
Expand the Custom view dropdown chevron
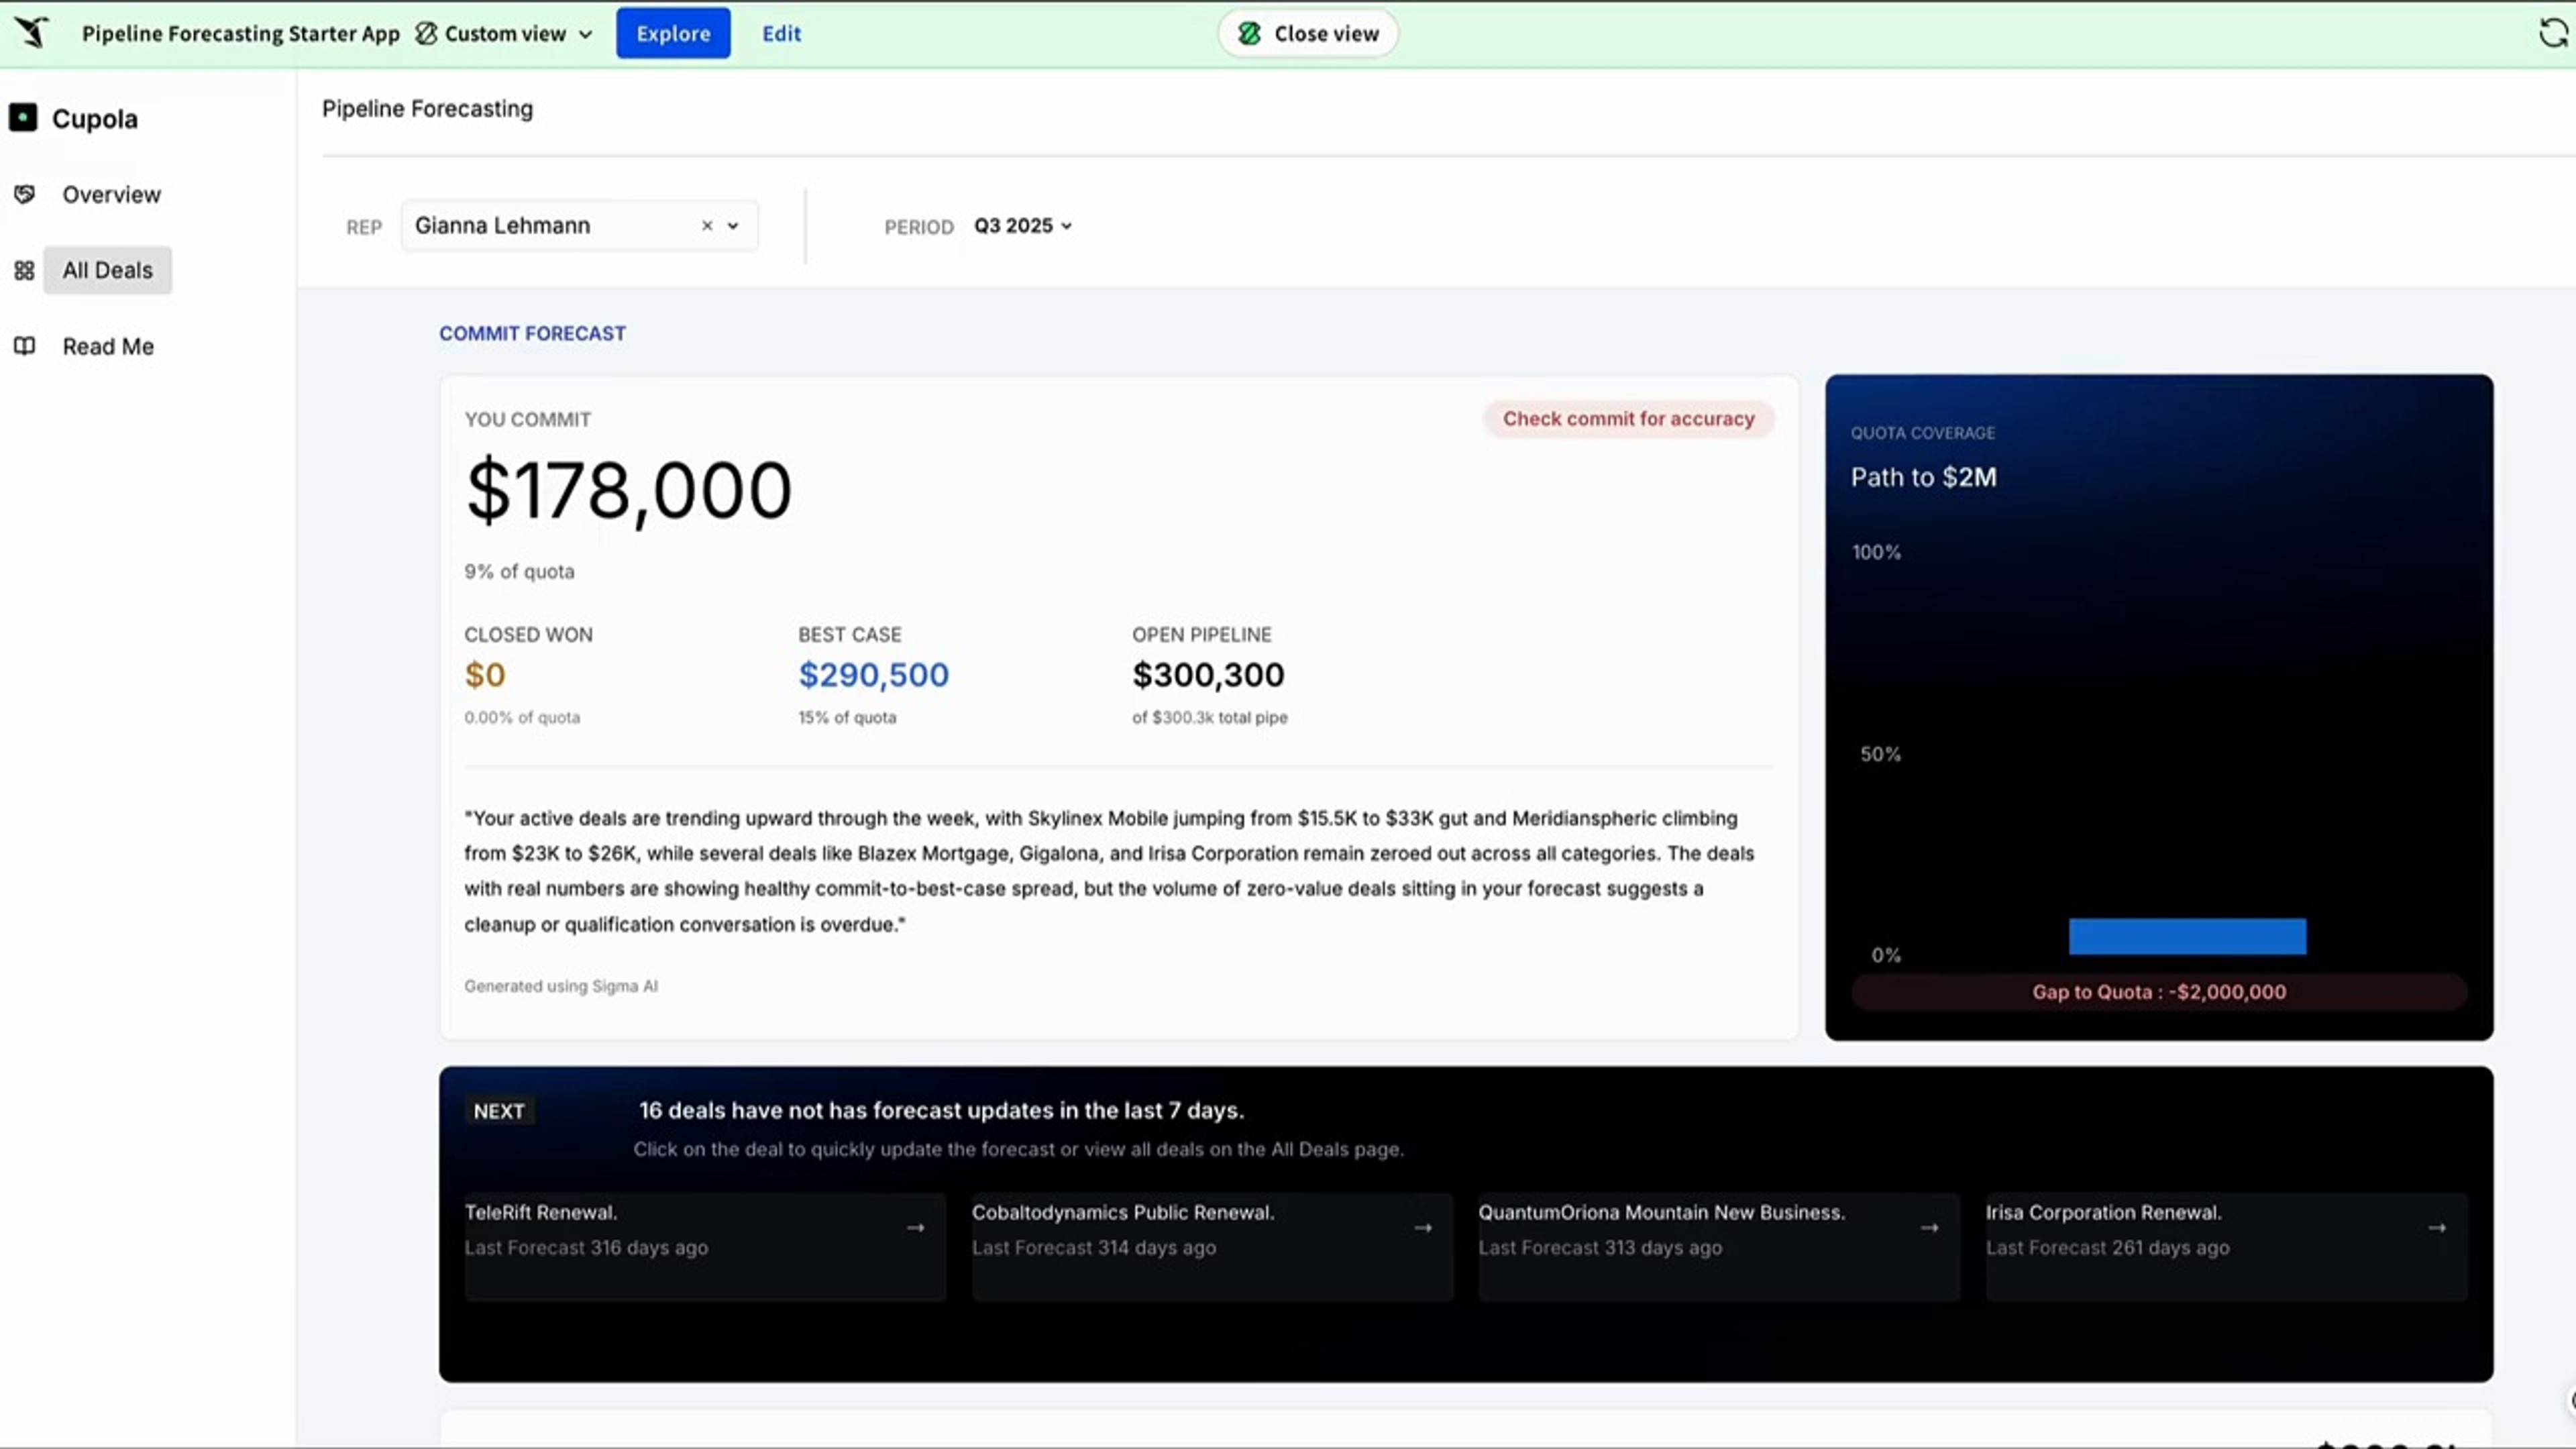586,34
